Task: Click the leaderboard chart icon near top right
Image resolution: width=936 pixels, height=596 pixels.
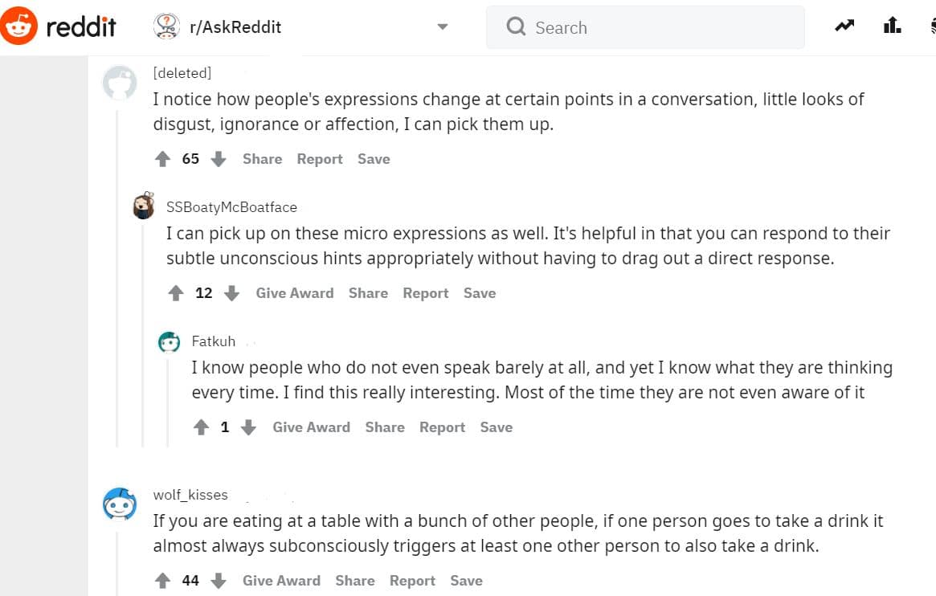Action: (x=891, y=25)
